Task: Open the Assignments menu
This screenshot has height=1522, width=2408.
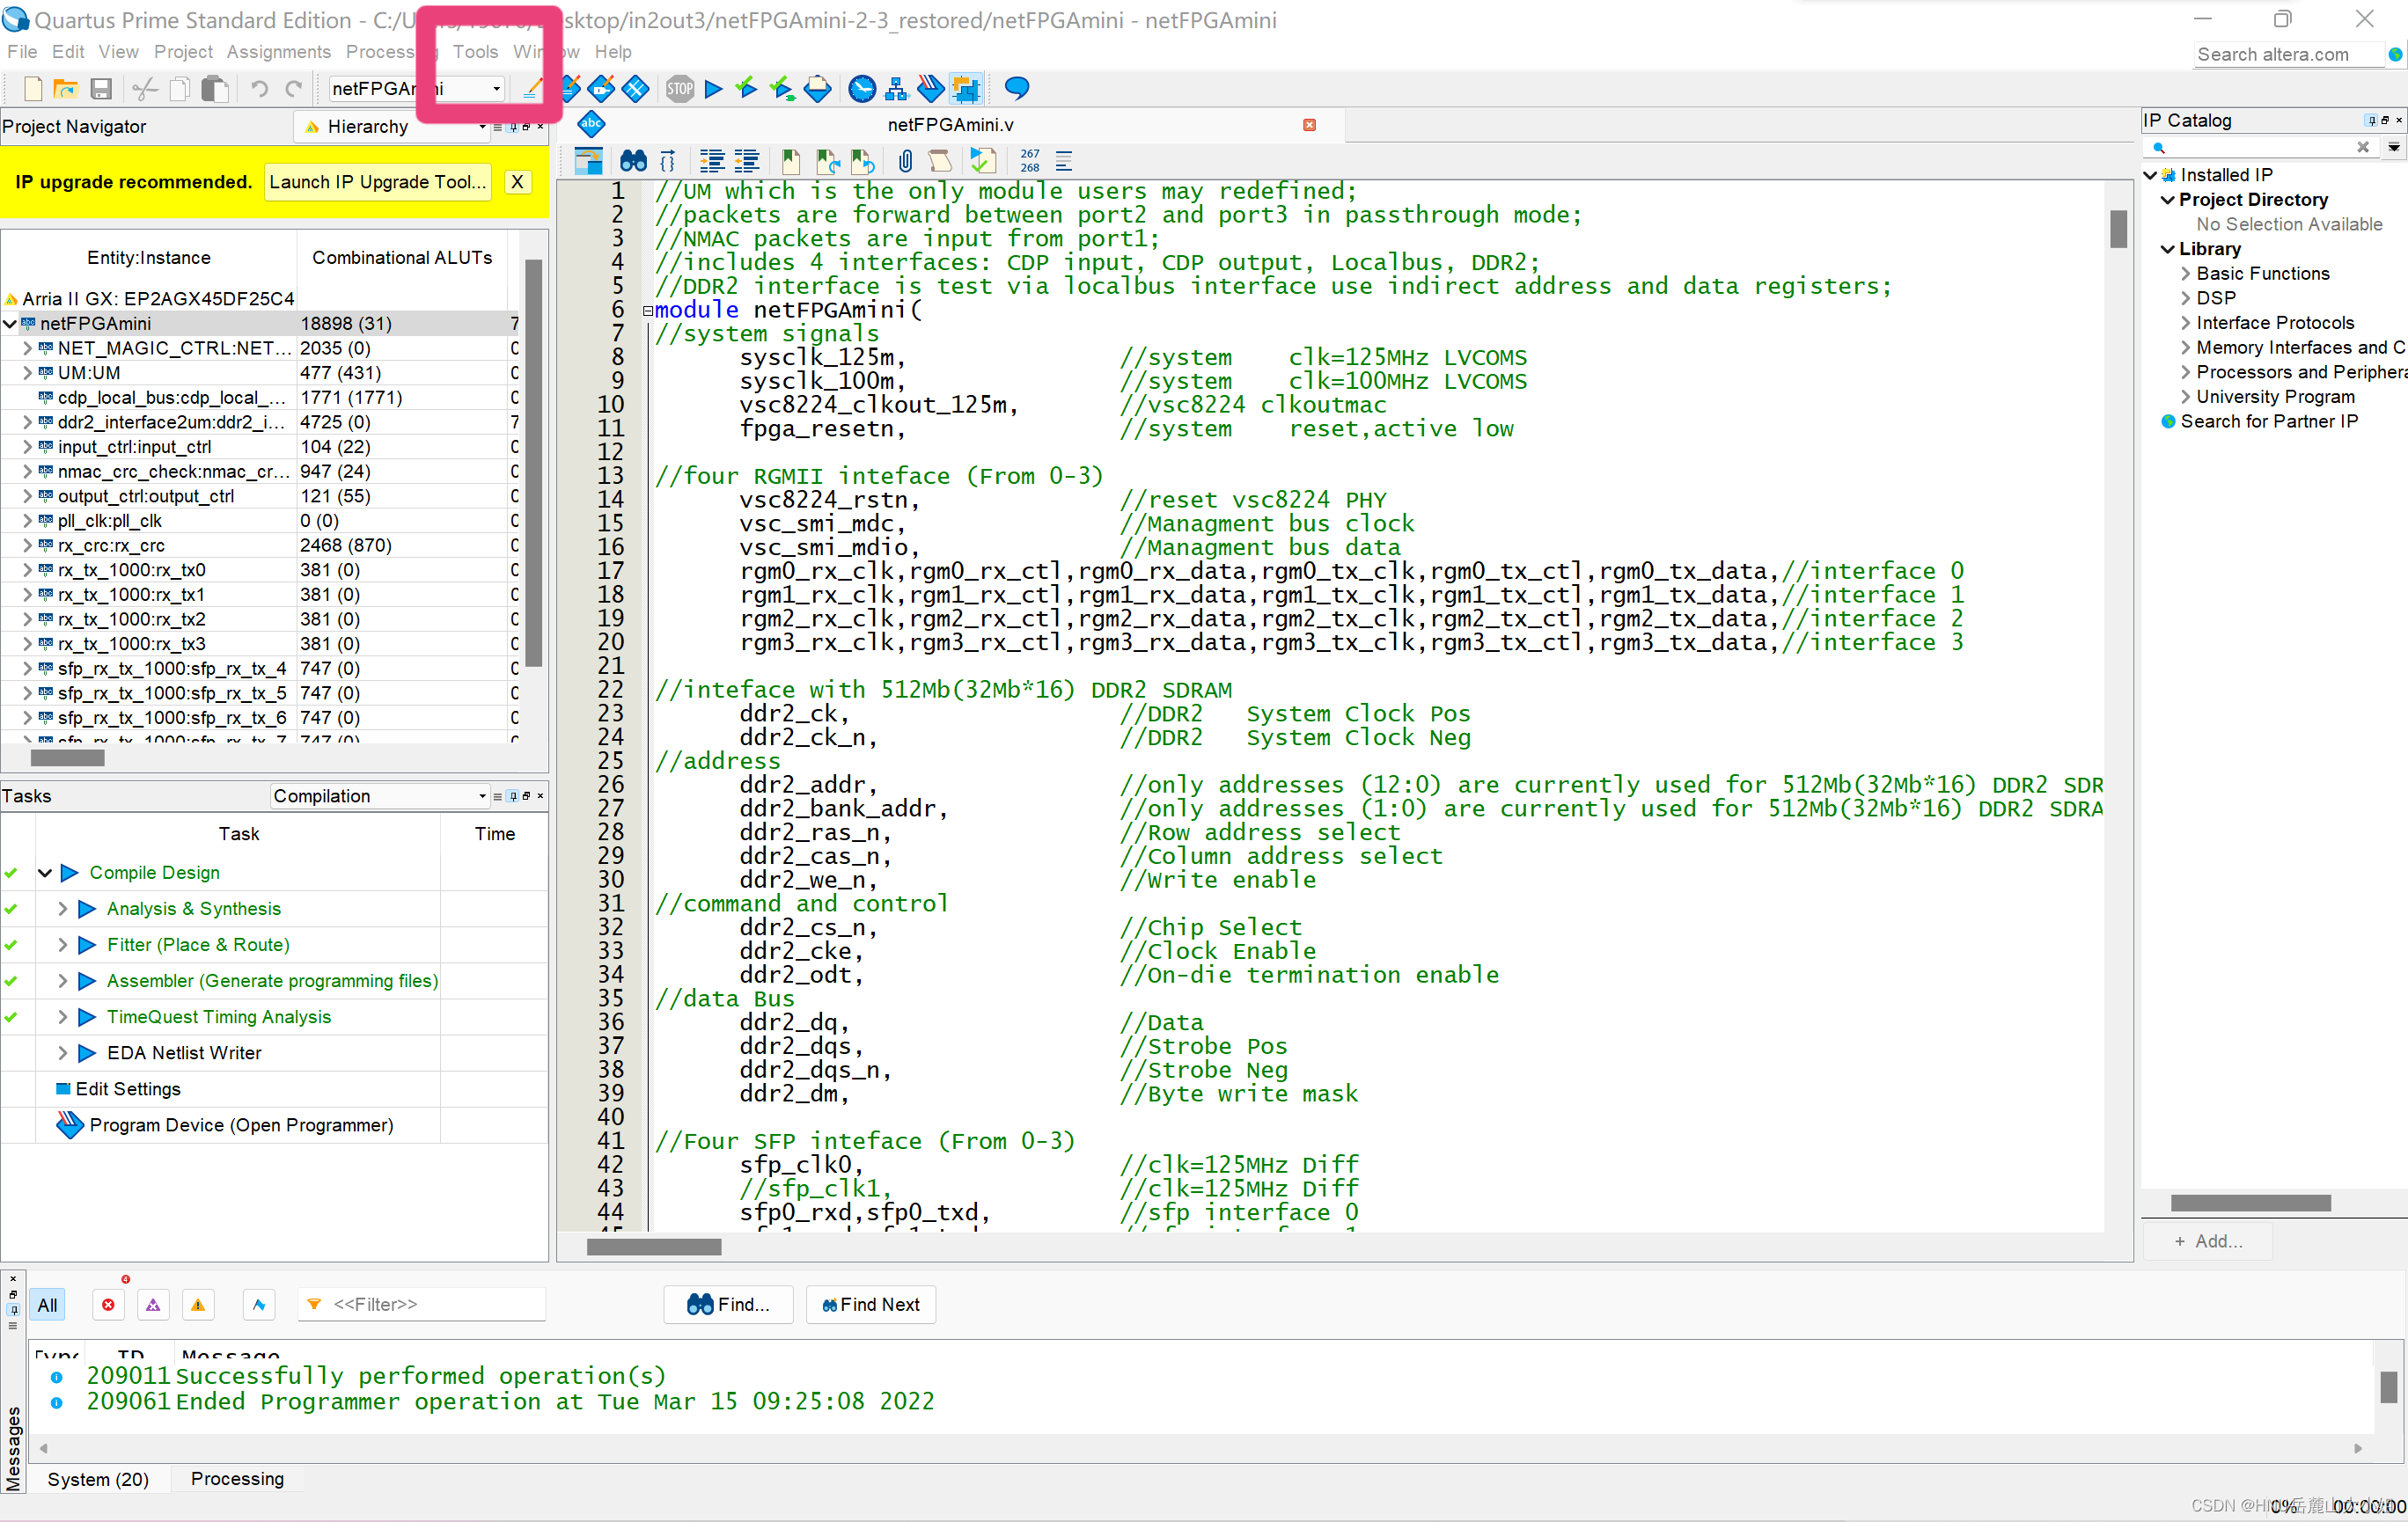Action: tap(278, 52)
